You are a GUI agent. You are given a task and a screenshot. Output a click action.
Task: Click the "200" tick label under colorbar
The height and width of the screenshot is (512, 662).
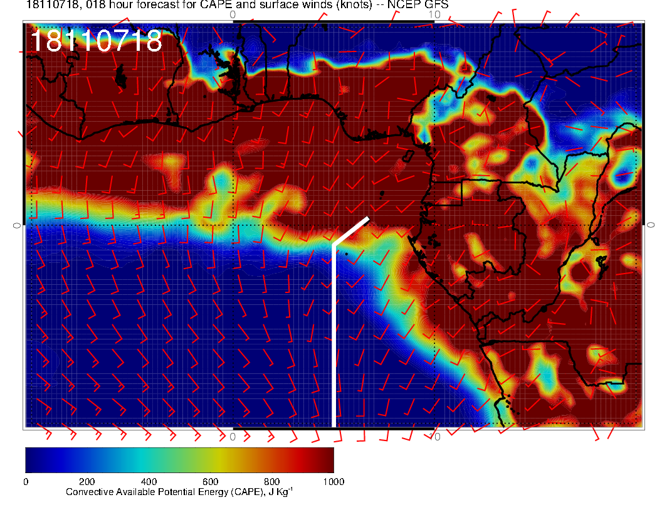[x=87, y=482]
